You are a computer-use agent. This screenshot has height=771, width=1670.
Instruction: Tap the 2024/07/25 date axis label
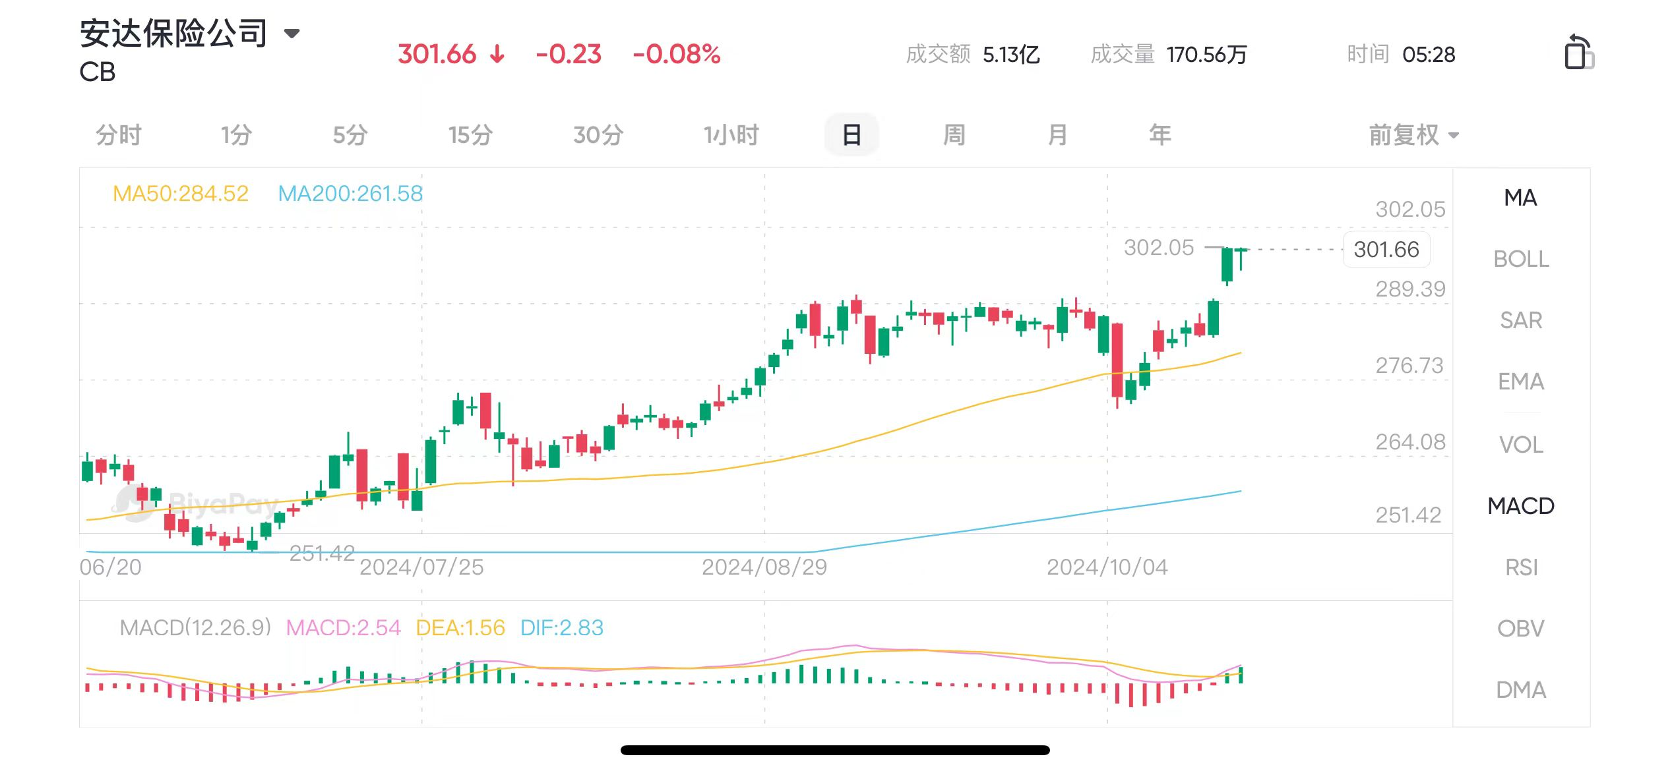tap(421, 567)
